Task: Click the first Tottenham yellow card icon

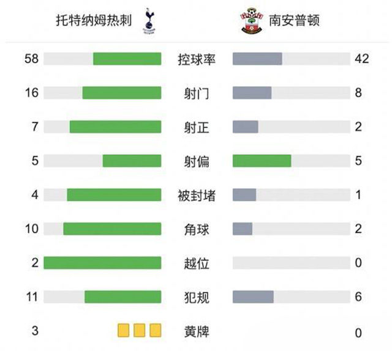Action: [x=124, y=331]
